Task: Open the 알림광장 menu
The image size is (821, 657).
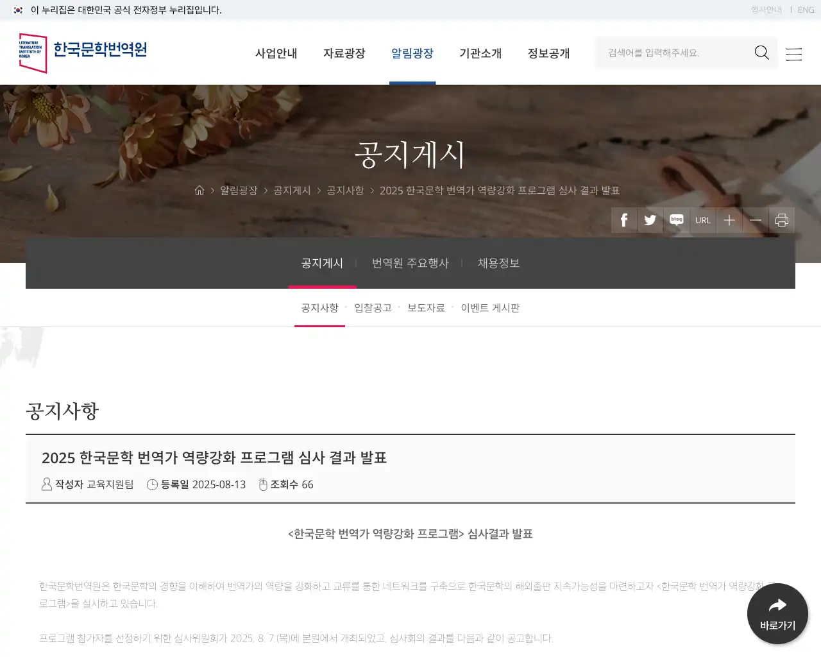Action: (412, 54)
